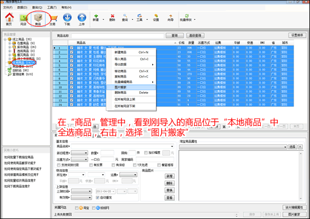Screen dimensions: 310x219
Task: Click the 商家编码 input field
Action: (155, 160)
